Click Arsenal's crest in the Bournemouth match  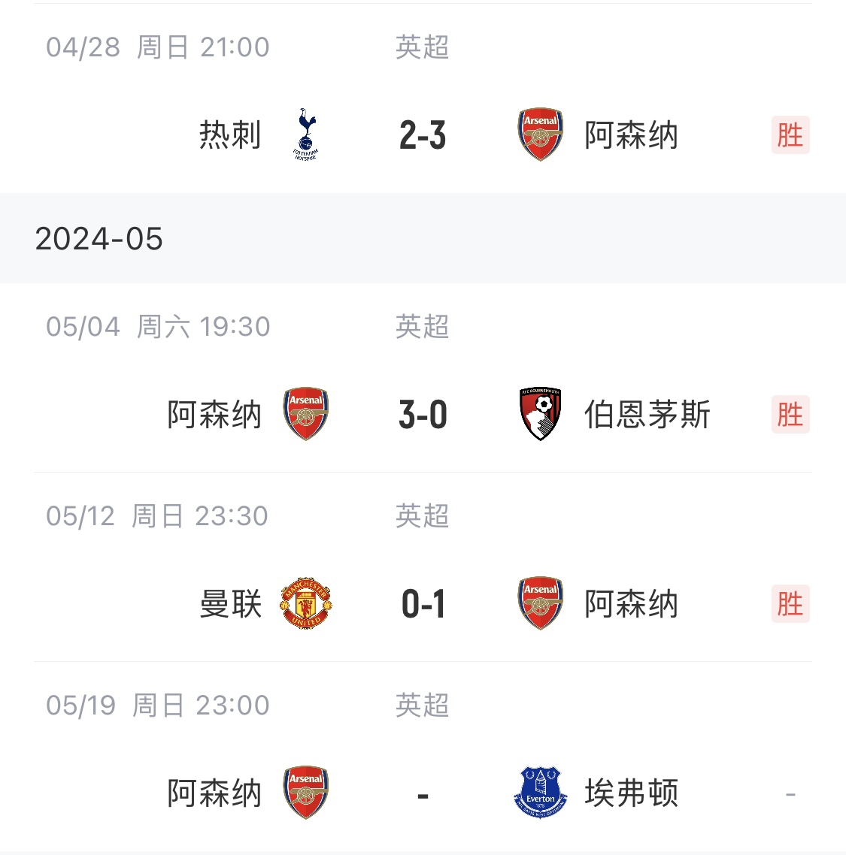(305, 414)
